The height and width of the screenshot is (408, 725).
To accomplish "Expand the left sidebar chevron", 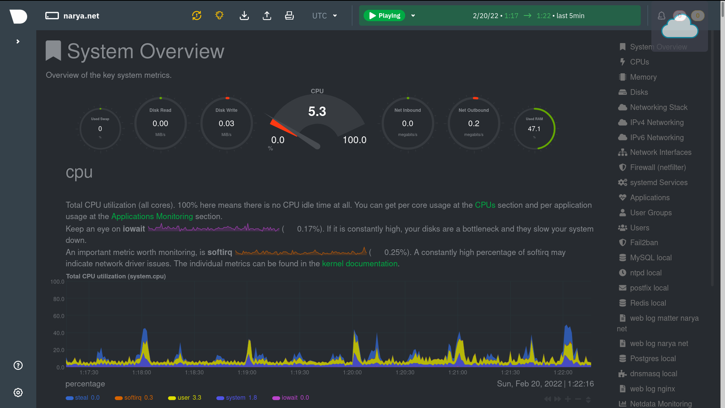I will (x=18, y=42).
